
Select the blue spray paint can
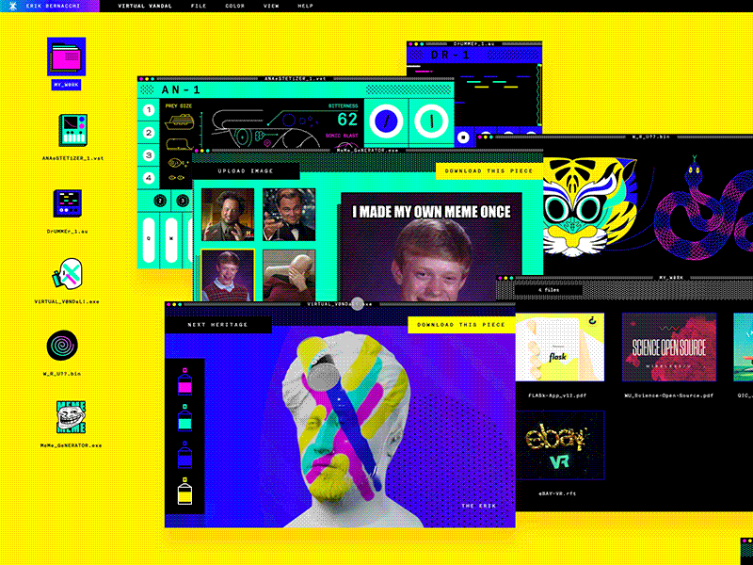(x=184, y=455)
